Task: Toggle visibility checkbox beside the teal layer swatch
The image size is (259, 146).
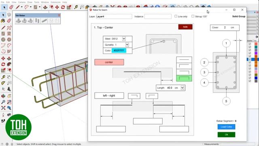Action: 250,47
